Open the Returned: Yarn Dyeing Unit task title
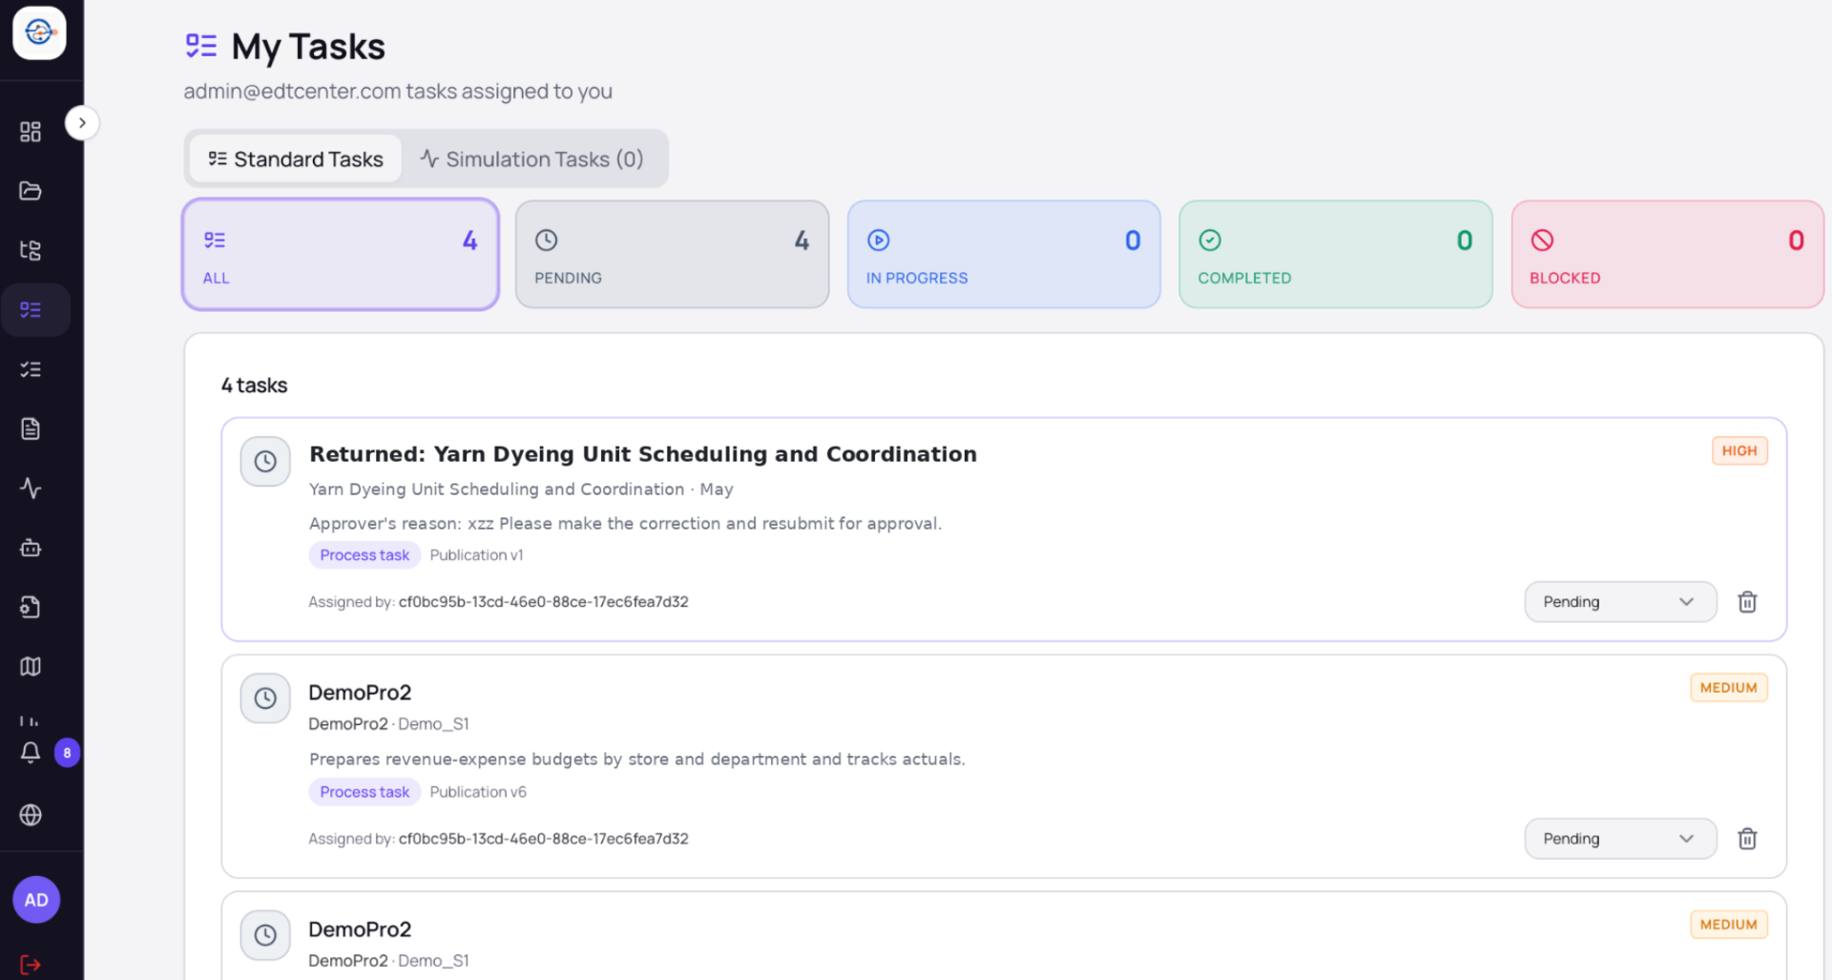The image size is (1832, 980). click(x=643, y=454)
